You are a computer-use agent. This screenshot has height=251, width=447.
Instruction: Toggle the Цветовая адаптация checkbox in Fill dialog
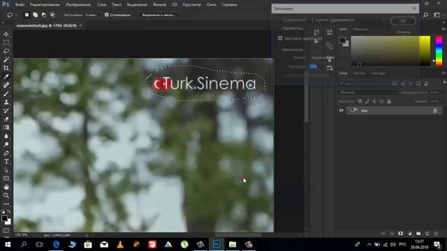[x=280, y=38]
